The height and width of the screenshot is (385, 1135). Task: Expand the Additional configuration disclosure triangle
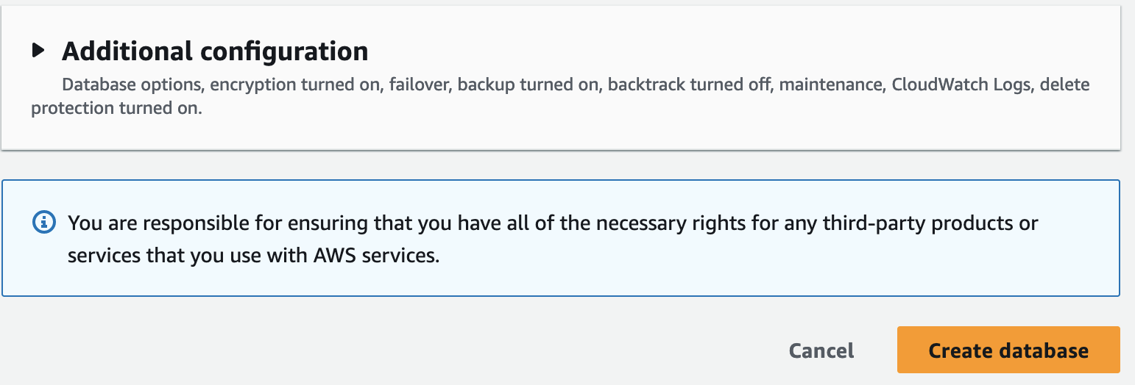[38, 51]
